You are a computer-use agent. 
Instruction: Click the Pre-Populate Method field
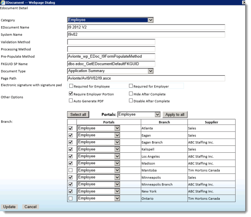(111, 56)
